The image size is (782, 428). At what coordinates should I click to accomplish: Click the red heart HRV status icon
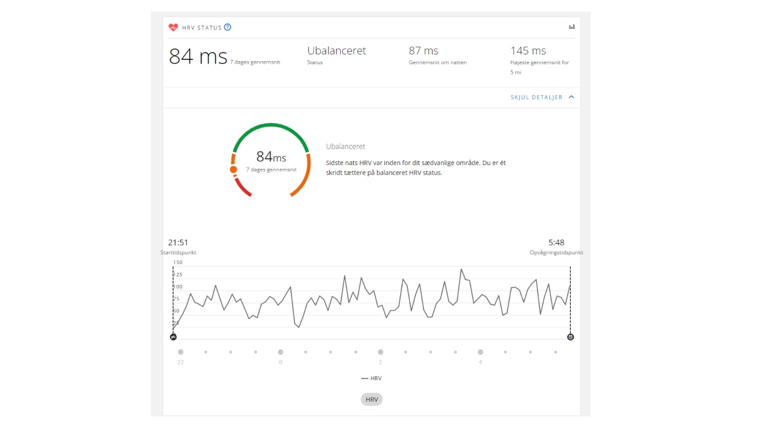(174, 28)
